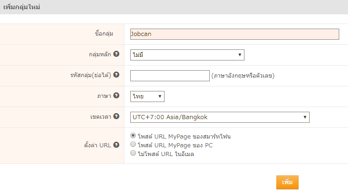Select โพสต์ URL MyPage ของสมาร์ทโฟน radio option
This screenshot has width=348, height=193.
134,136
